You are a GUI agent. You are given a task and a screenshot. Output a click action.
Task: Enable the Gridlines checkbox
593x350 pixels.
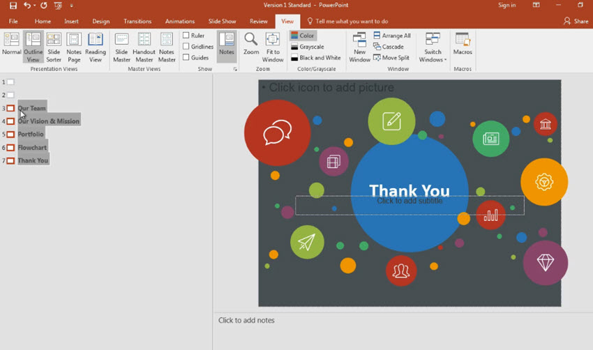pos(186,46)
